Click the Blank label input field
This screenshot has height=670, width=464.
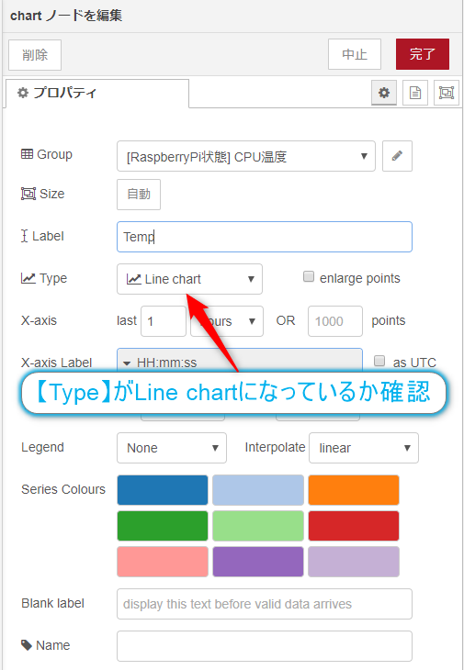265,604
